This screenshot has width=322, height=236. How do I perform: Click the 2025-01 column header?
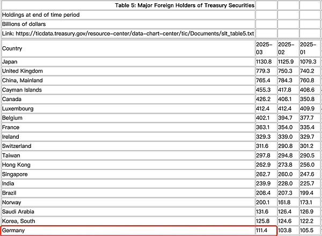(308, 48)
